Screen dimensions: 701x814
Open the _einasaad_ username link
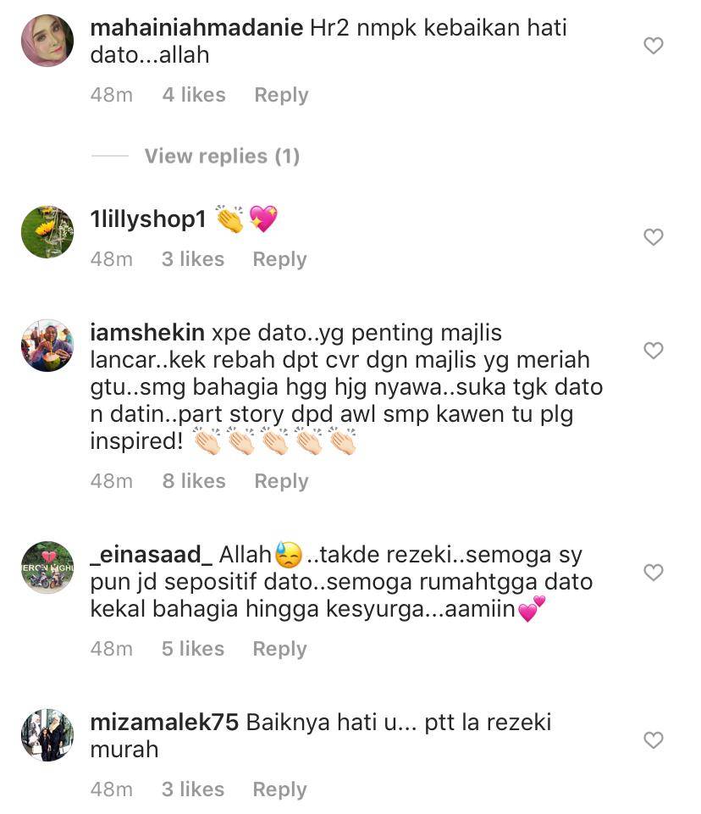(x=151, y=555)
